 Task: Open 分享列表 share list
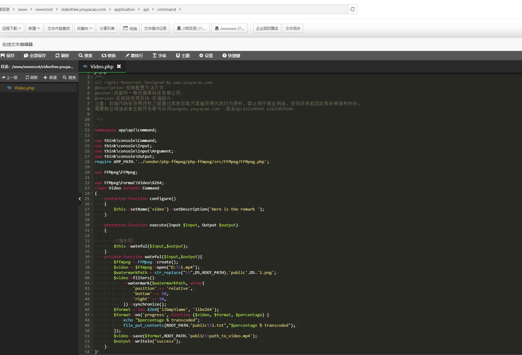tap(107, 28)
